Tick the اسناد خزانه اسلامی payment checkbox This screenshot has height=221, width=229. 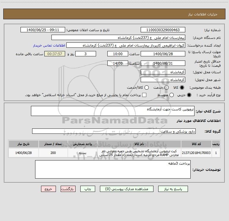click(144, 95)
